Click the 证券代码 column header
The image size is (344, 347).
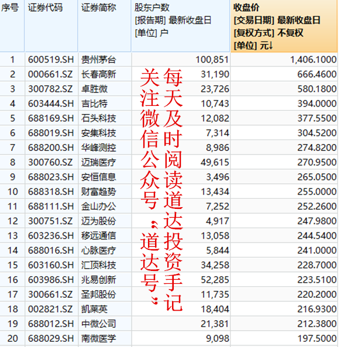click(51, 26)
